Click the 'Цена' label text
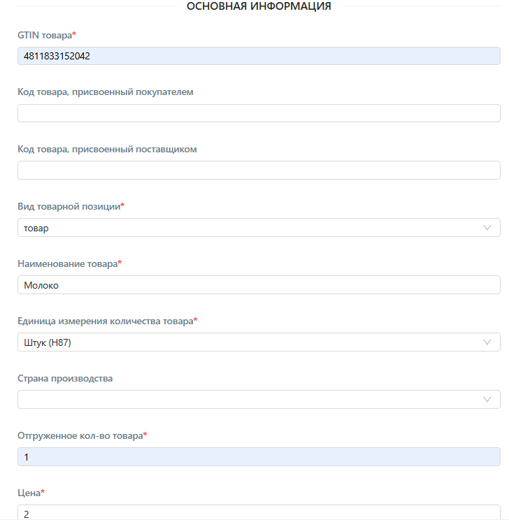Viewport: 509px width, 529px height. (x=29, y=493)
